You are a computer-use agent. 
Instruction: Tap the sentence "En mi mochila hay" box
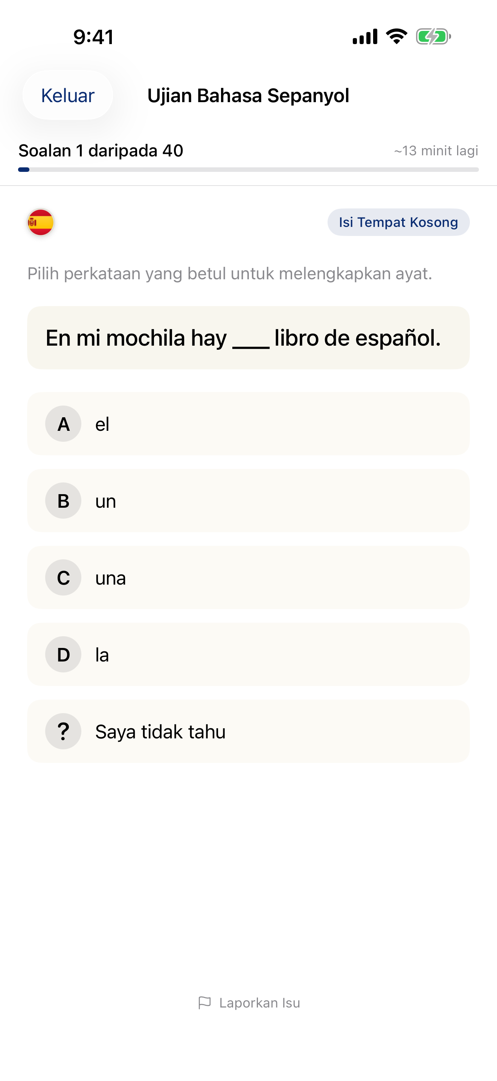point(248,338)
